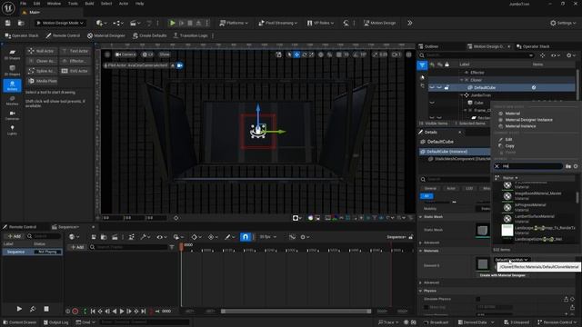This screenshot has height=327, width=582.
Task: Clear the asset picker search text
Action: click(497, 166)
